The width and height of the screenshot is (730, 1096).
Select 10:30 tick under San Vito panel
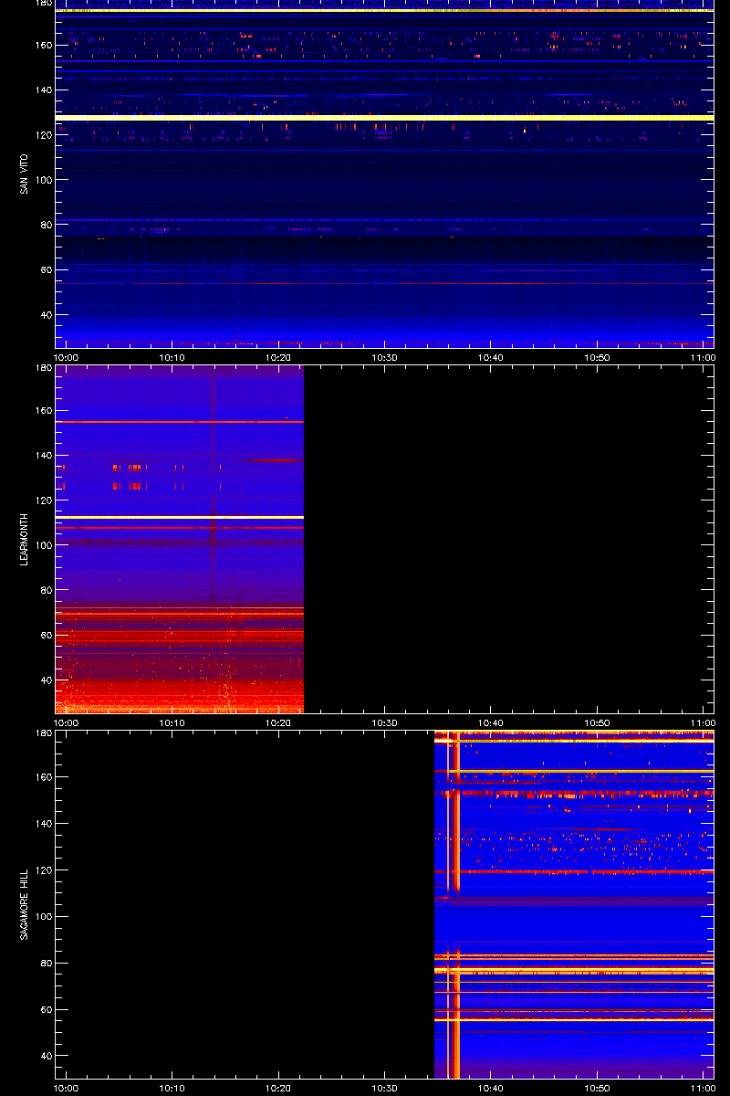[385, 357]
